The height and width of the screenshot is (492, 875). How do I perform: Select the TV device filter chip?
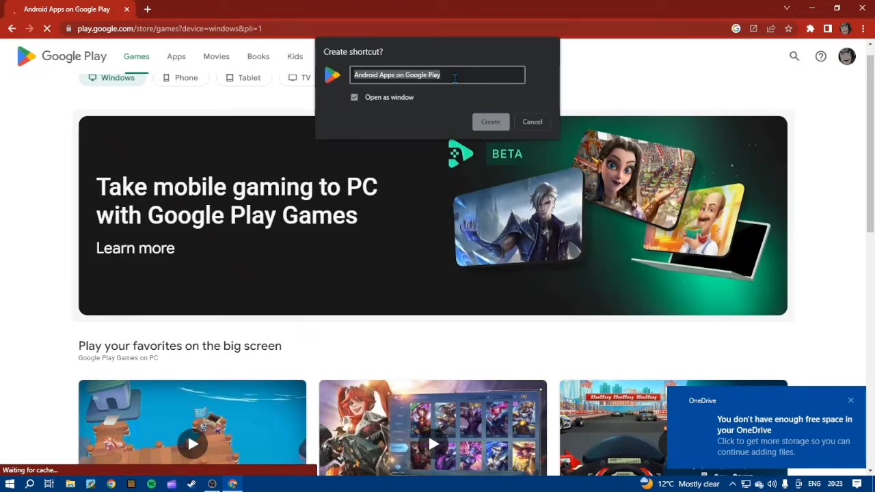coord(299,78)
